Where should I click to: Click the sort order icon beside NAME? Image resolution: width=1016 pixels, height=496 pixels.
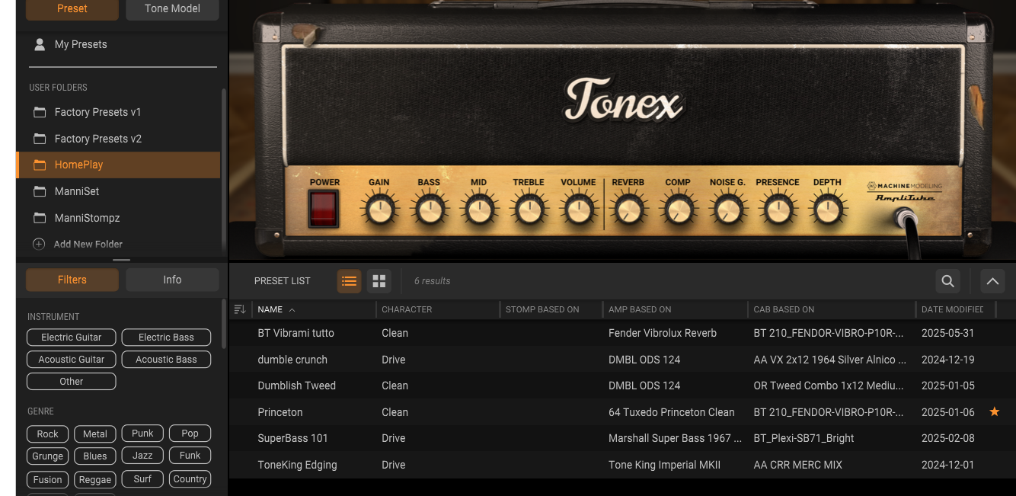pyautogui.click(x=240, y=309)
